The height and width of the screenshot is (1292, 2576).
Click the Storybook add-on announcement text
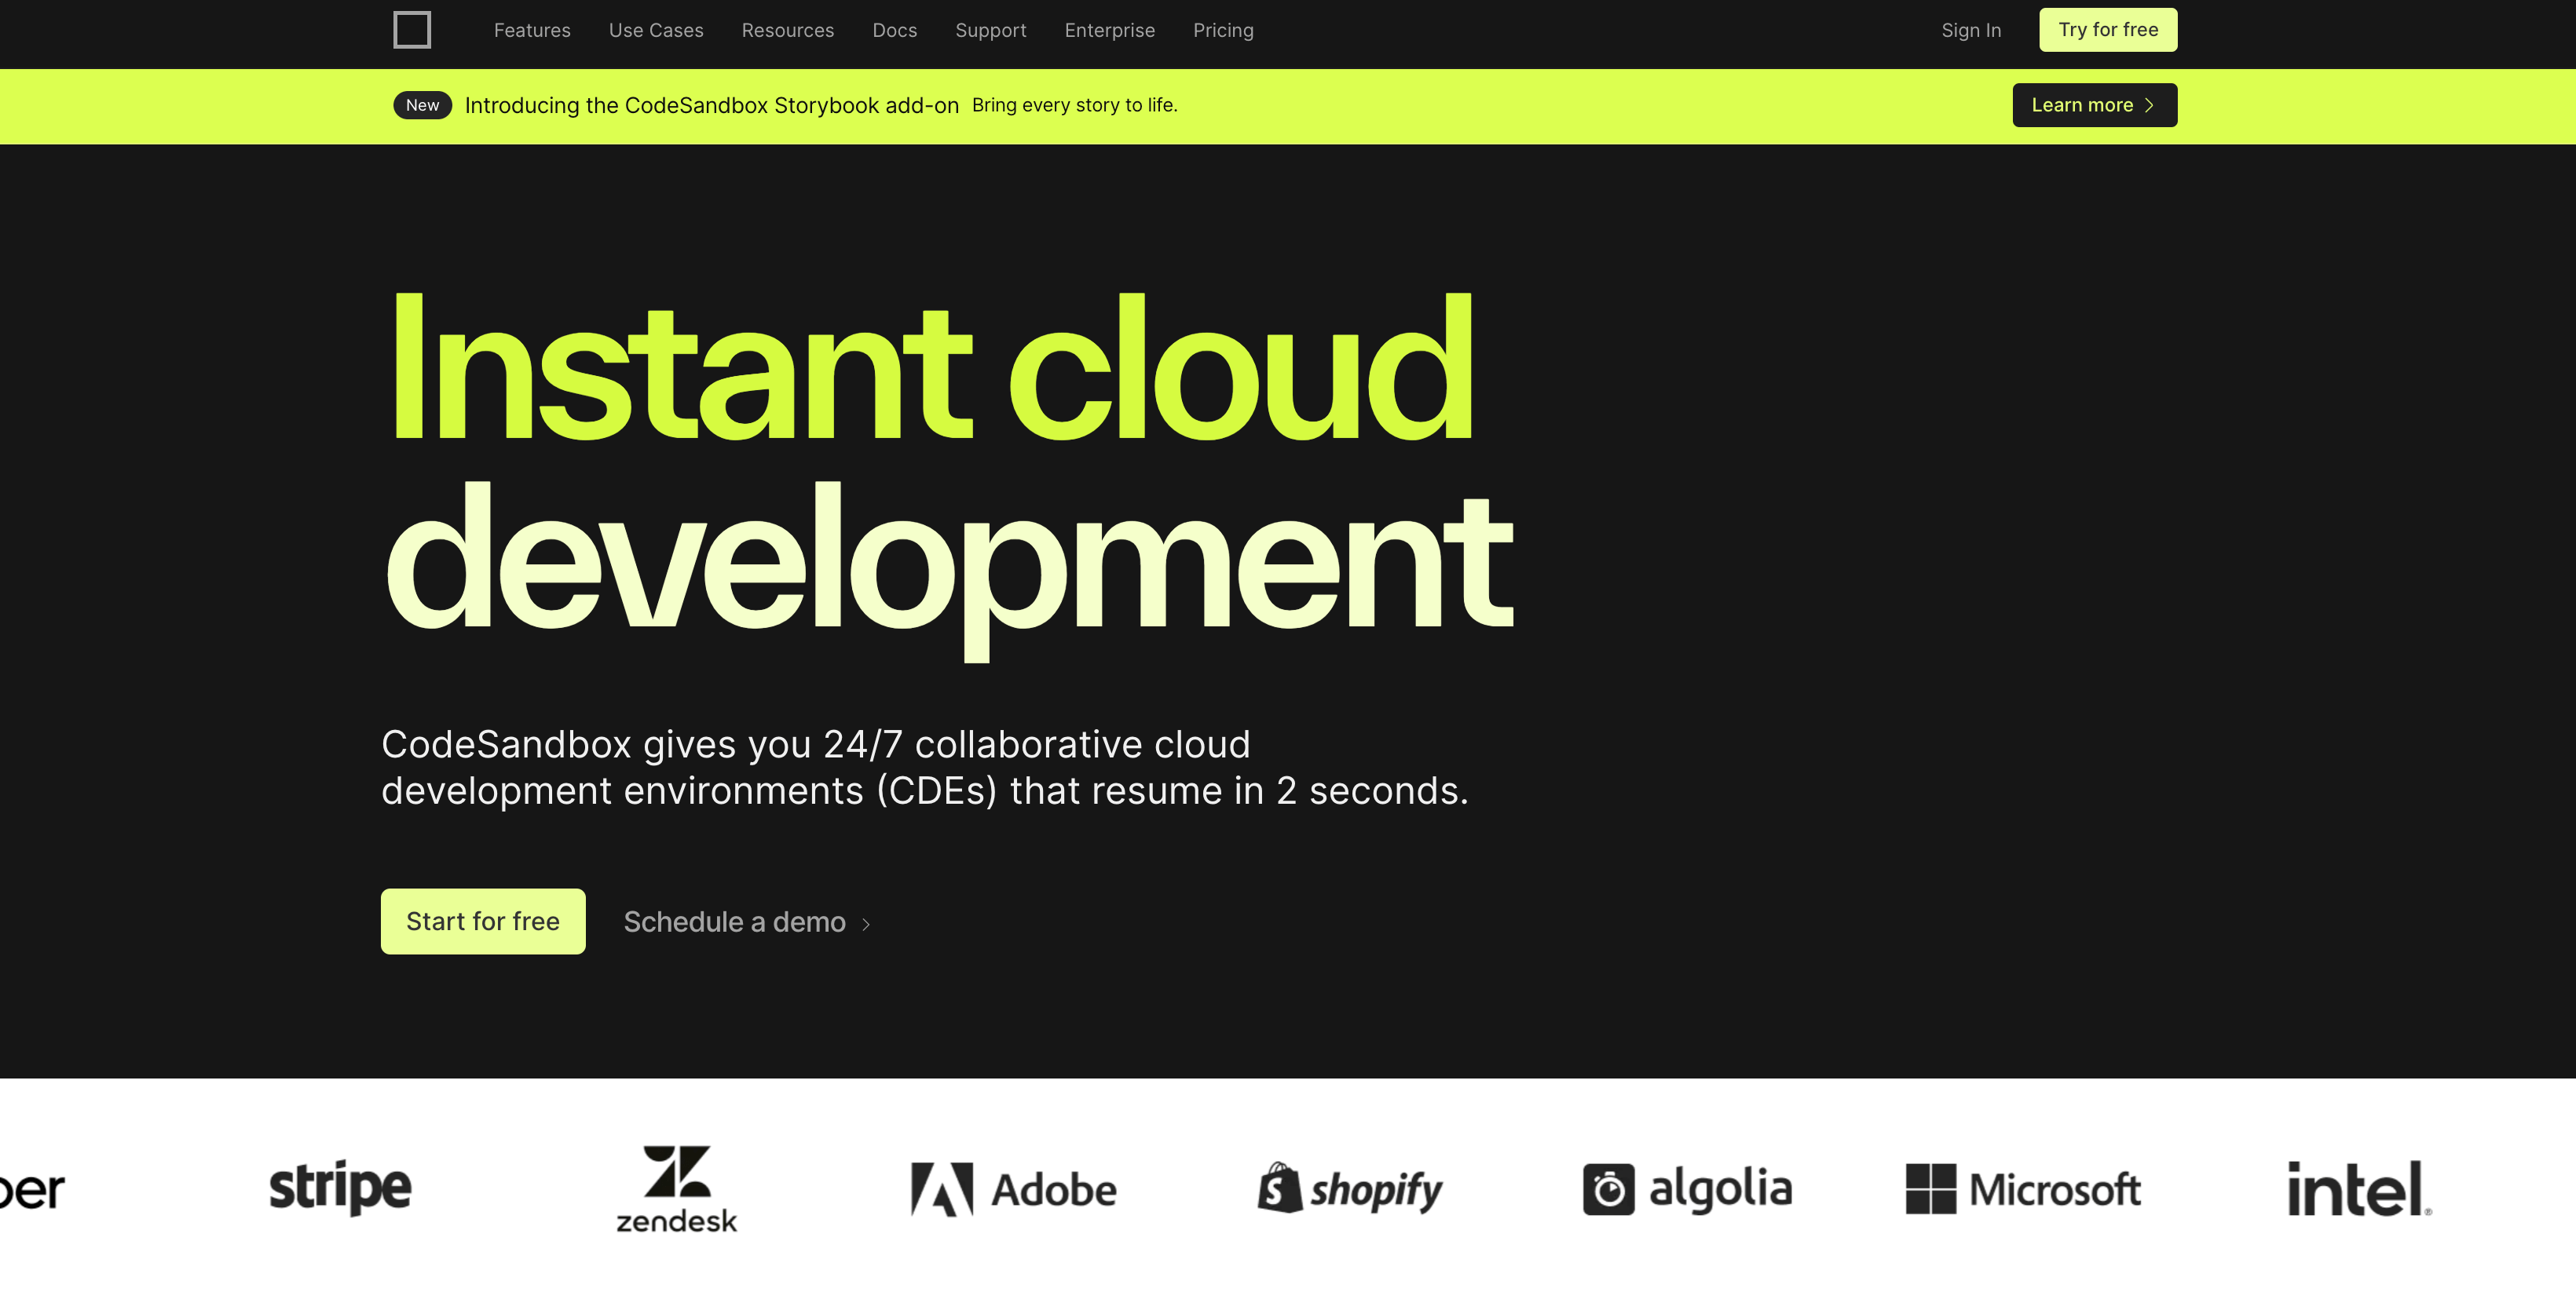click(x=712, y=105)
